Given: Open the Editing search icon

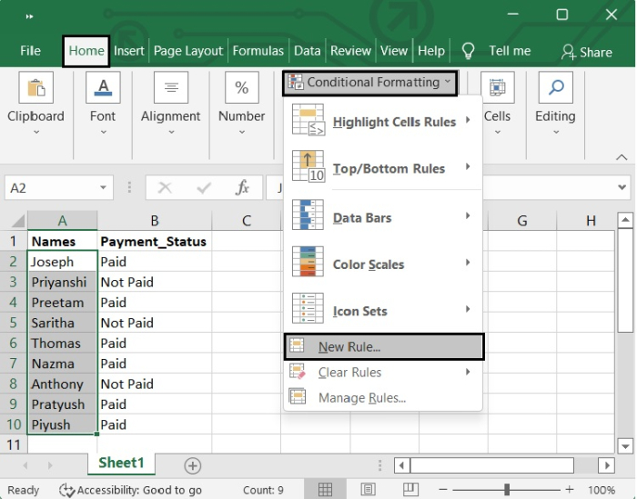Looking at the screenshot, I should pos(555,88).
